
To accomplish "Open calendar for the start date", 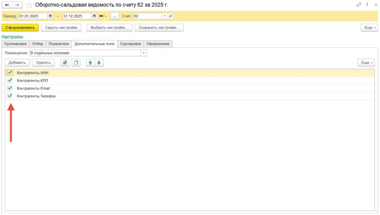I will click(50, 16).
